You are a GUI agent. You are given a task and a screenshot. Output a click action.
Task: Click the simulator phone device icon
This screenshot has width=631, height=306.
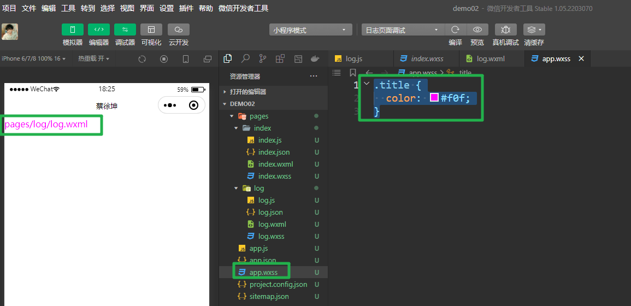[x=186, y=59]
